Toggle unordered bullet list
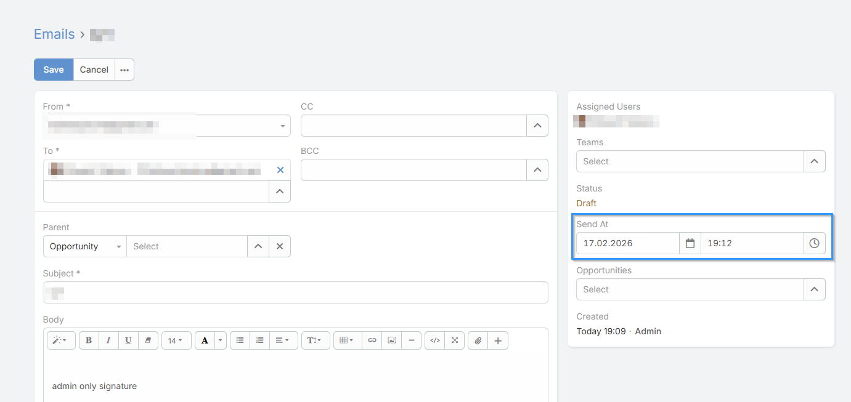This screenshot has height=402, width=851. (x=240, y=340)
